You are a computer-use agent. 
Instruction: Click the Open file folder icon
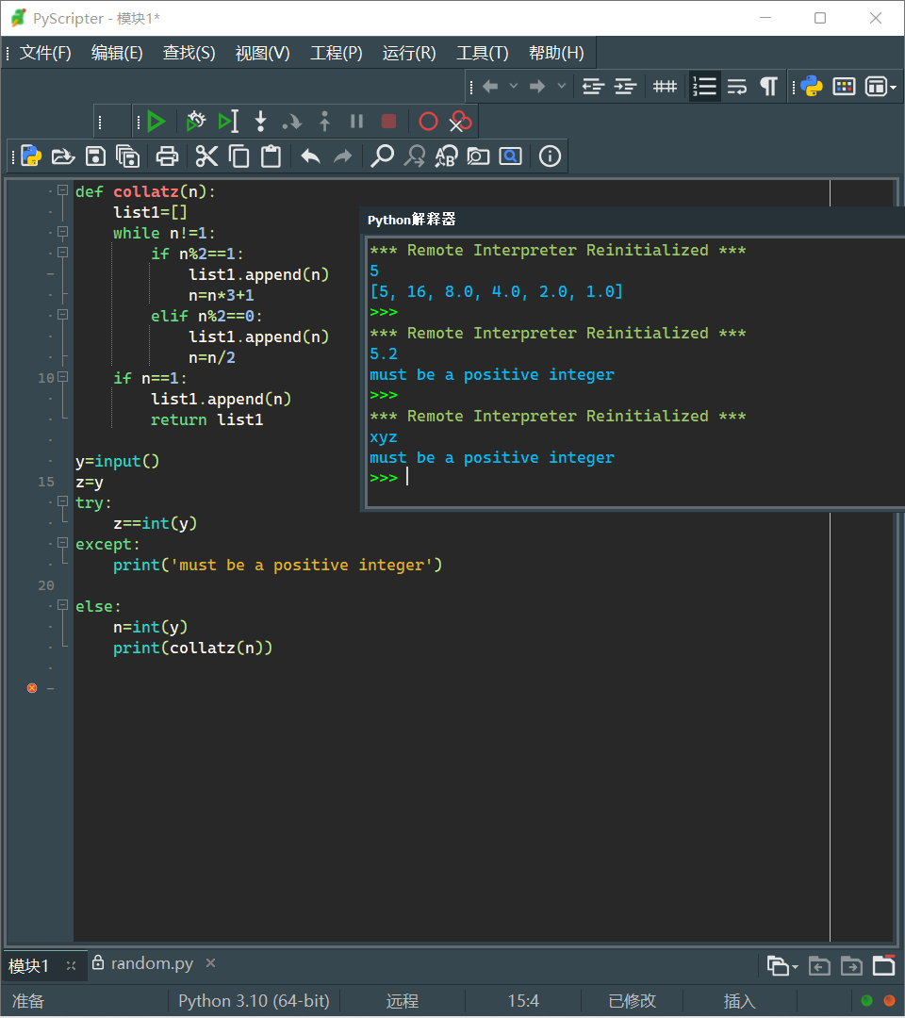click(63, 156)
